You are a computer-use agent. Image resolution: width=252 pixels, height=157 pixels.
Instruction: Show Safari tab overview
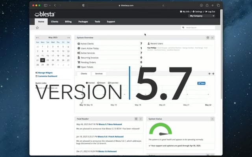[218, 5]
